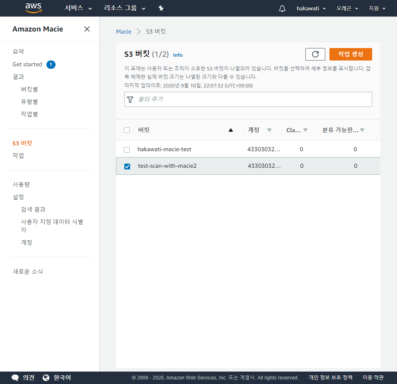Open 사용자 지정 데이터 식별자 settings
397x384 pixels.
[52, 225]
